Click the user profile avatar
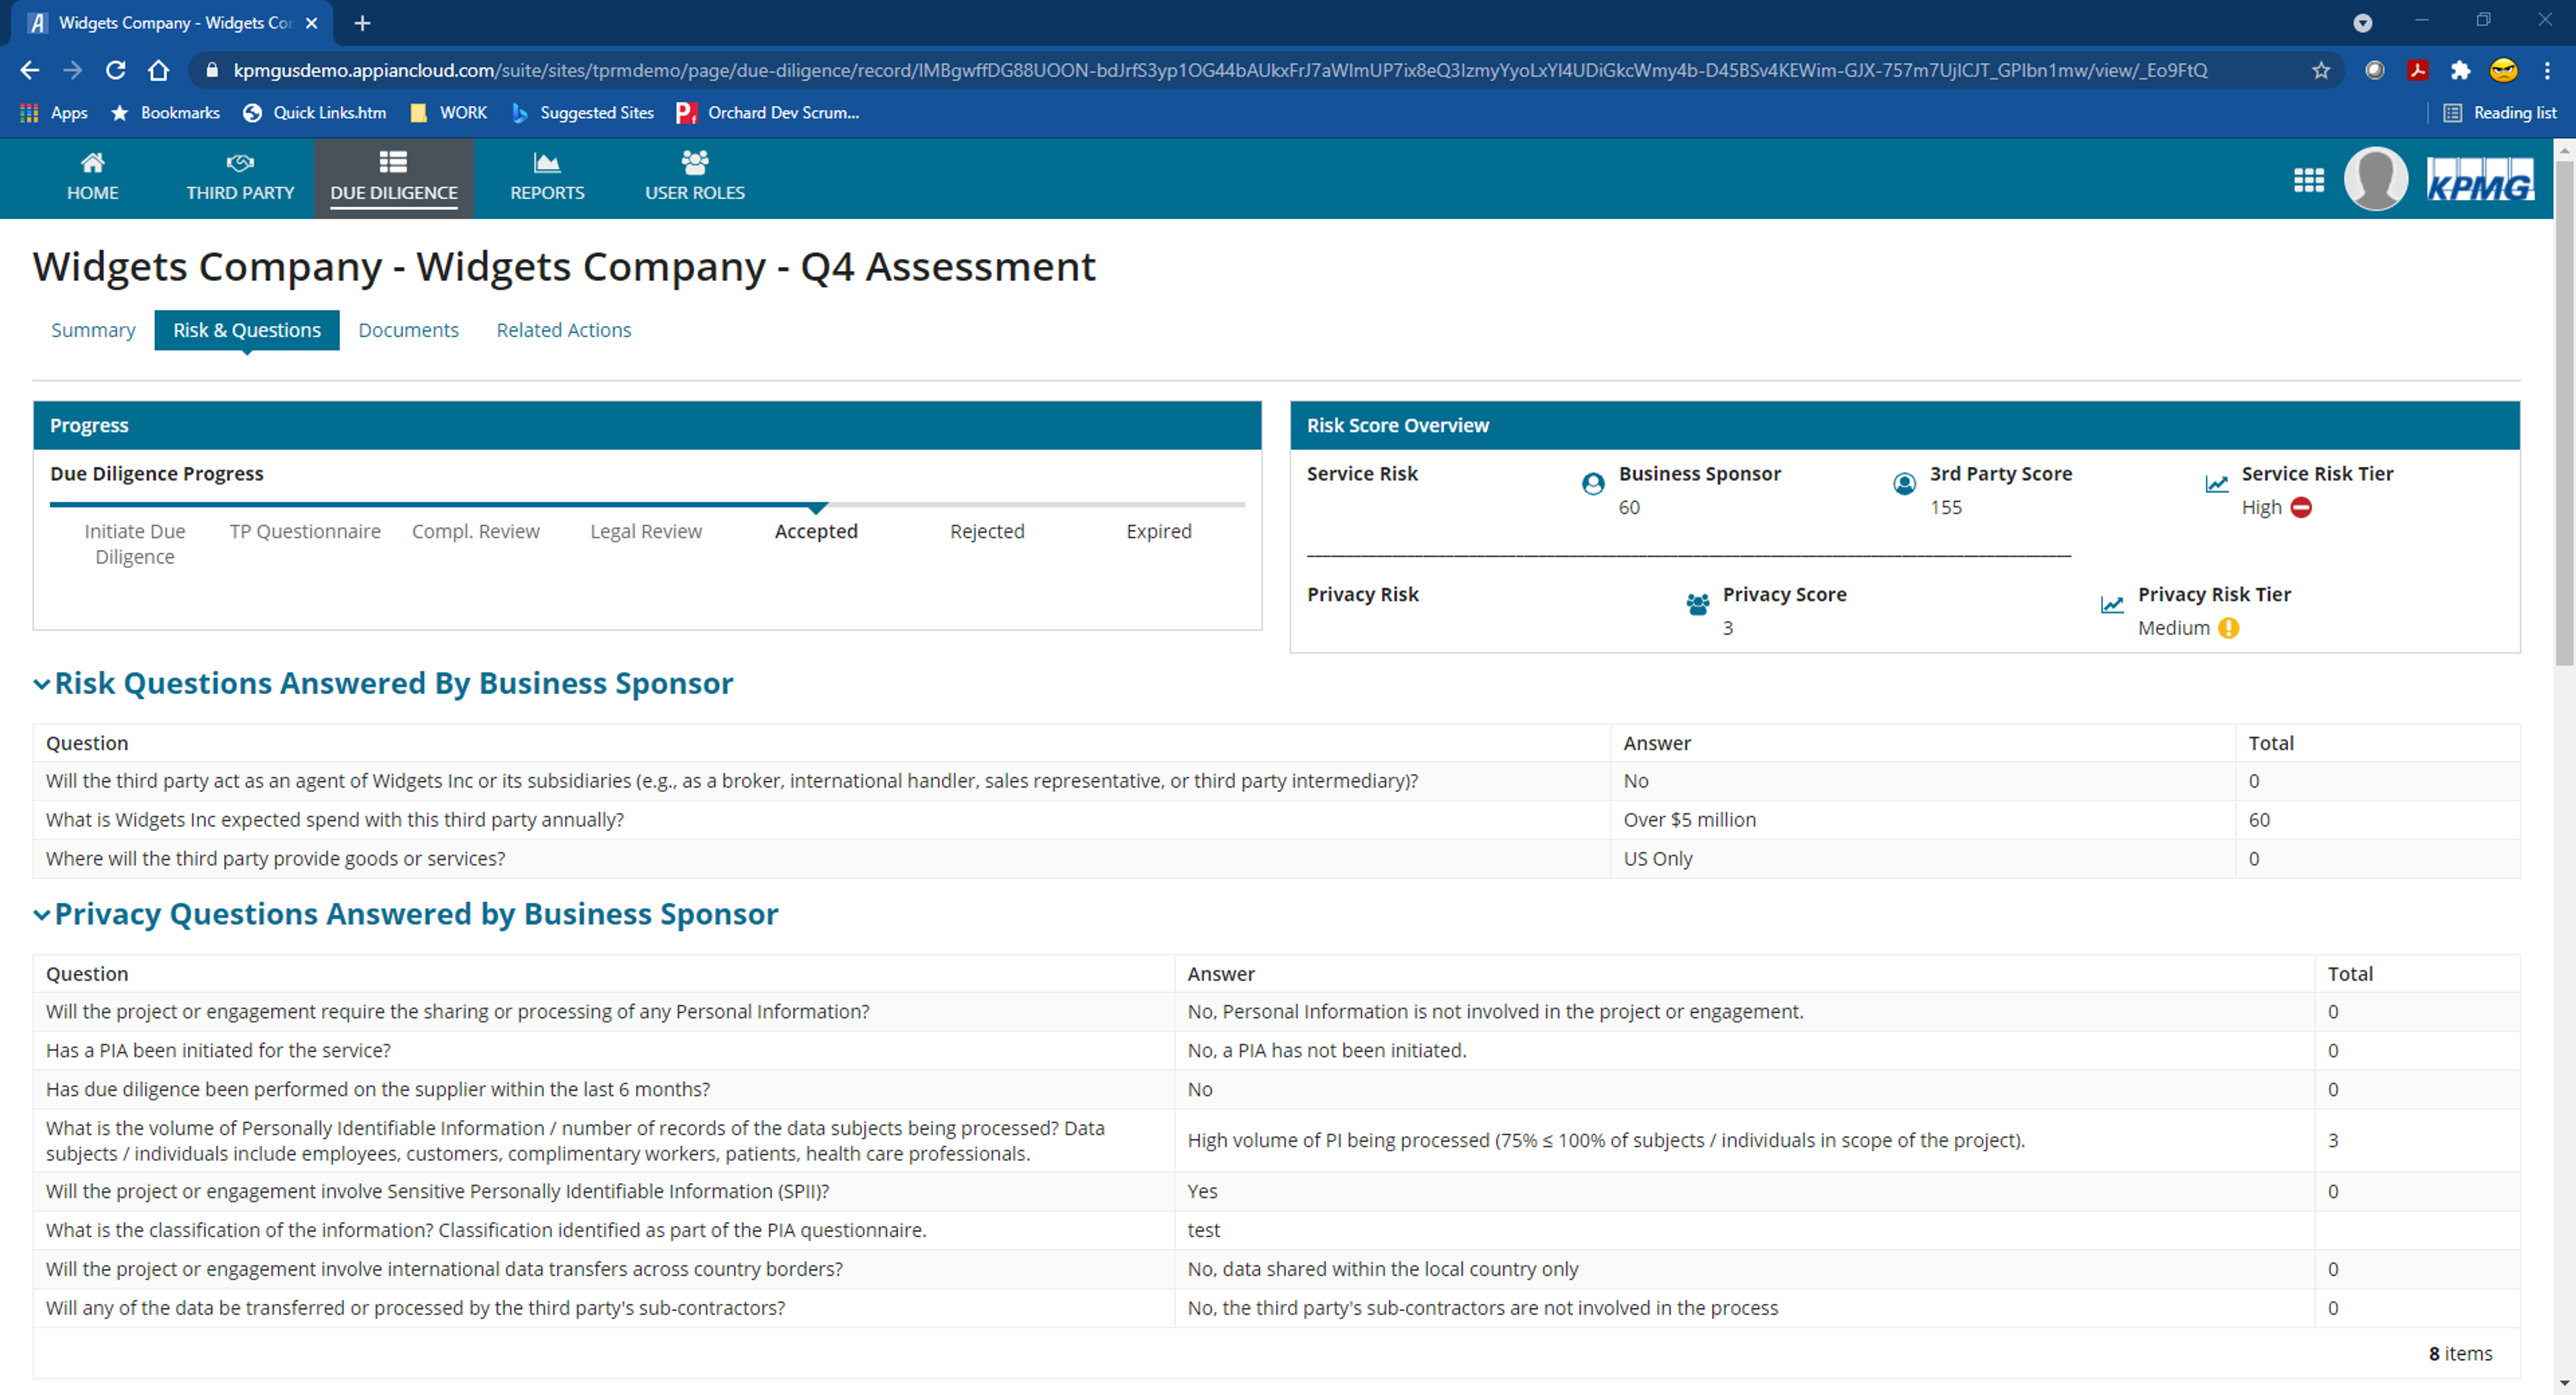The image size is (2576, 1395). coord(2376,179)
